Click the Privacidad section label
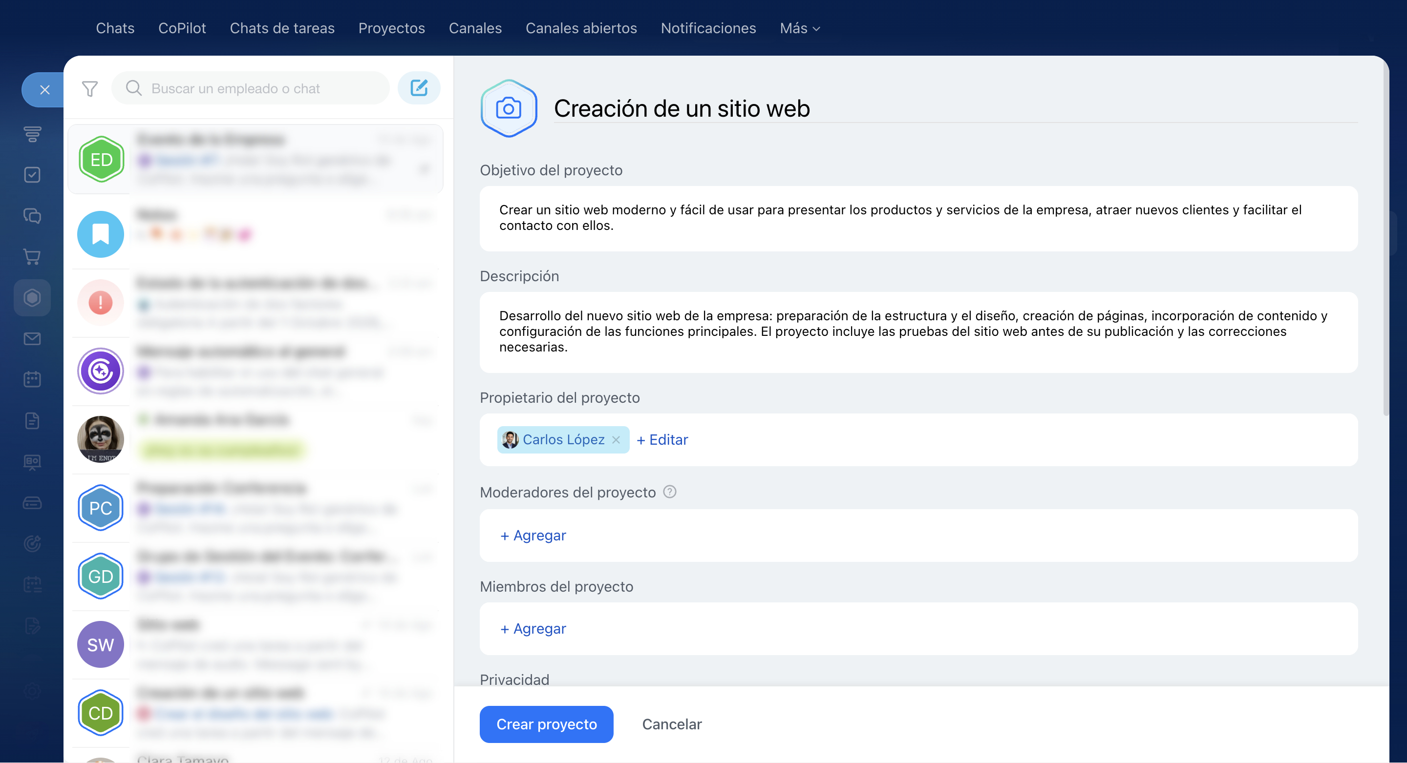This screenshot has height=763, width=1407. coord(514,680)
